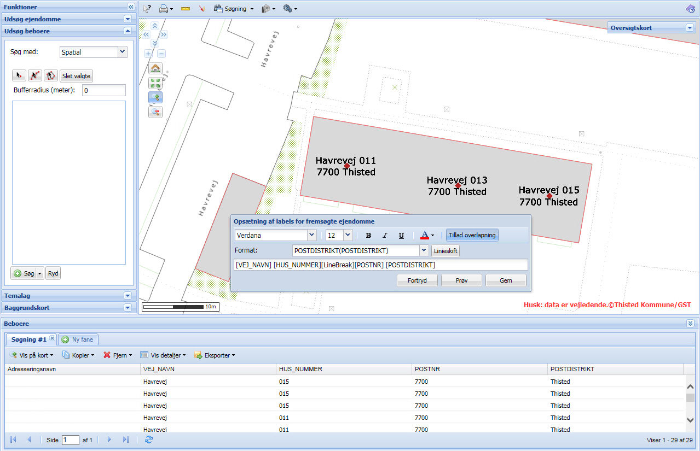Activate the zoom-out magnifier tool
This screenshot has height=451, width=700.
click(x=155, y=112)
